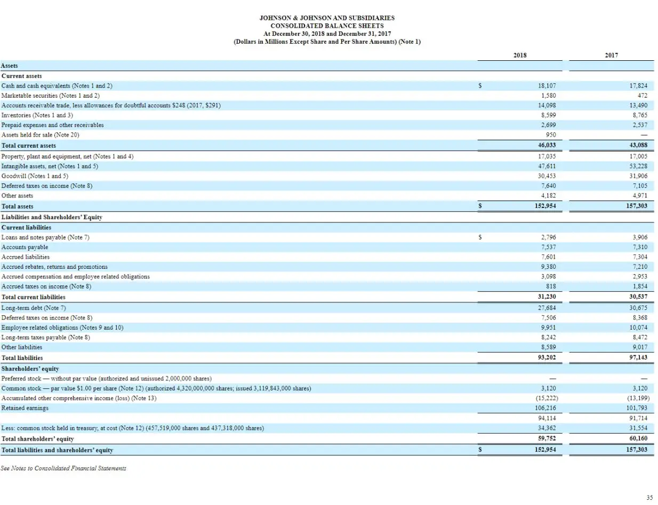Click the total current liabilities value 31,230
Viewport: 658px width, 505px height.
coord(547,296)
